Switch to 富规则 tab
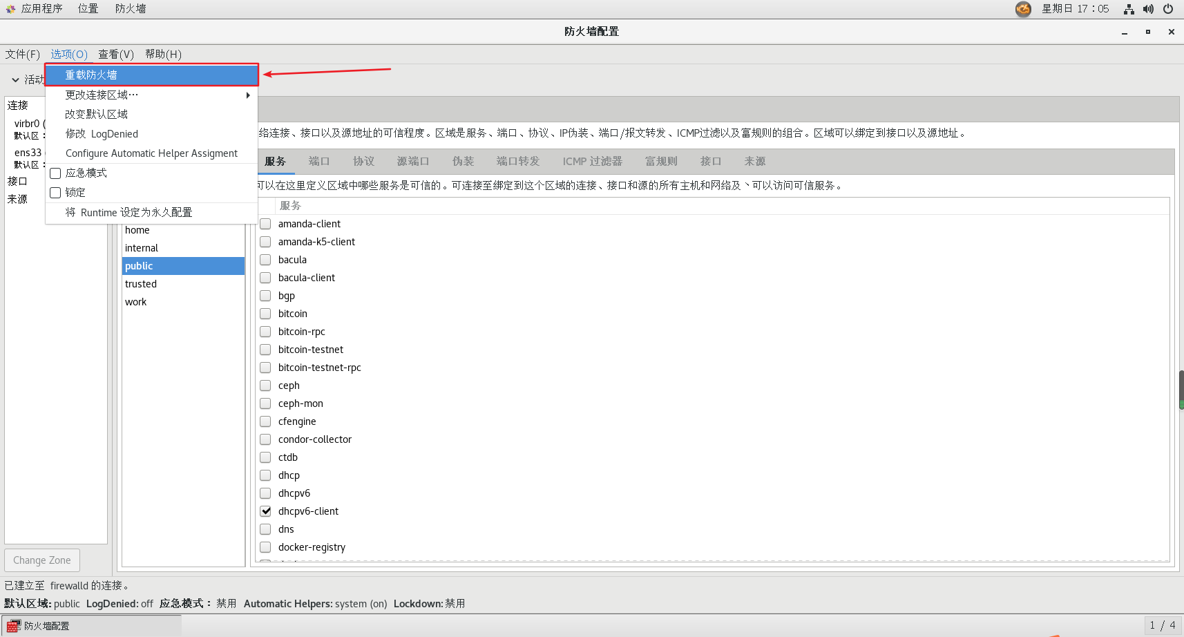This screenshot has width=1184, height=637. coord(661,161)
